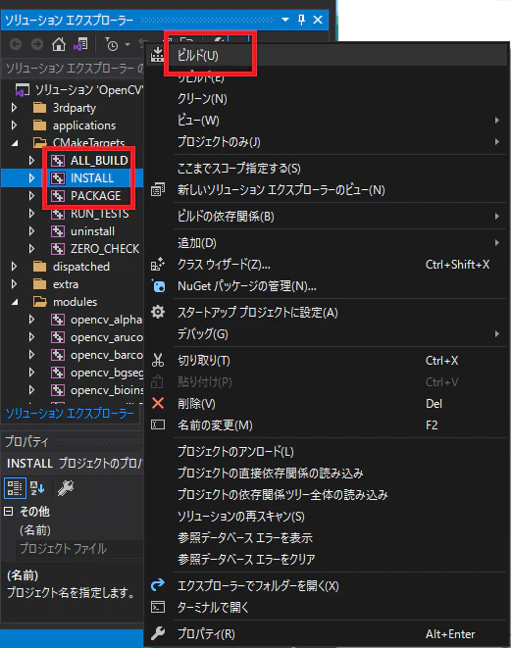Viewport: 511px width, 648px height.
Task: Collapse the CMakeTargets folder
Action: click(15, 143)
